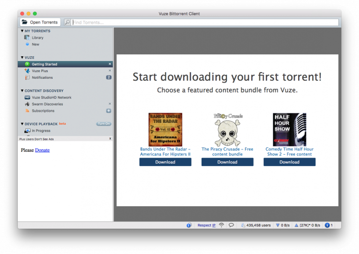Open the Library icon in sidebar
Screen dimensions: 359x254
[27, 38]
